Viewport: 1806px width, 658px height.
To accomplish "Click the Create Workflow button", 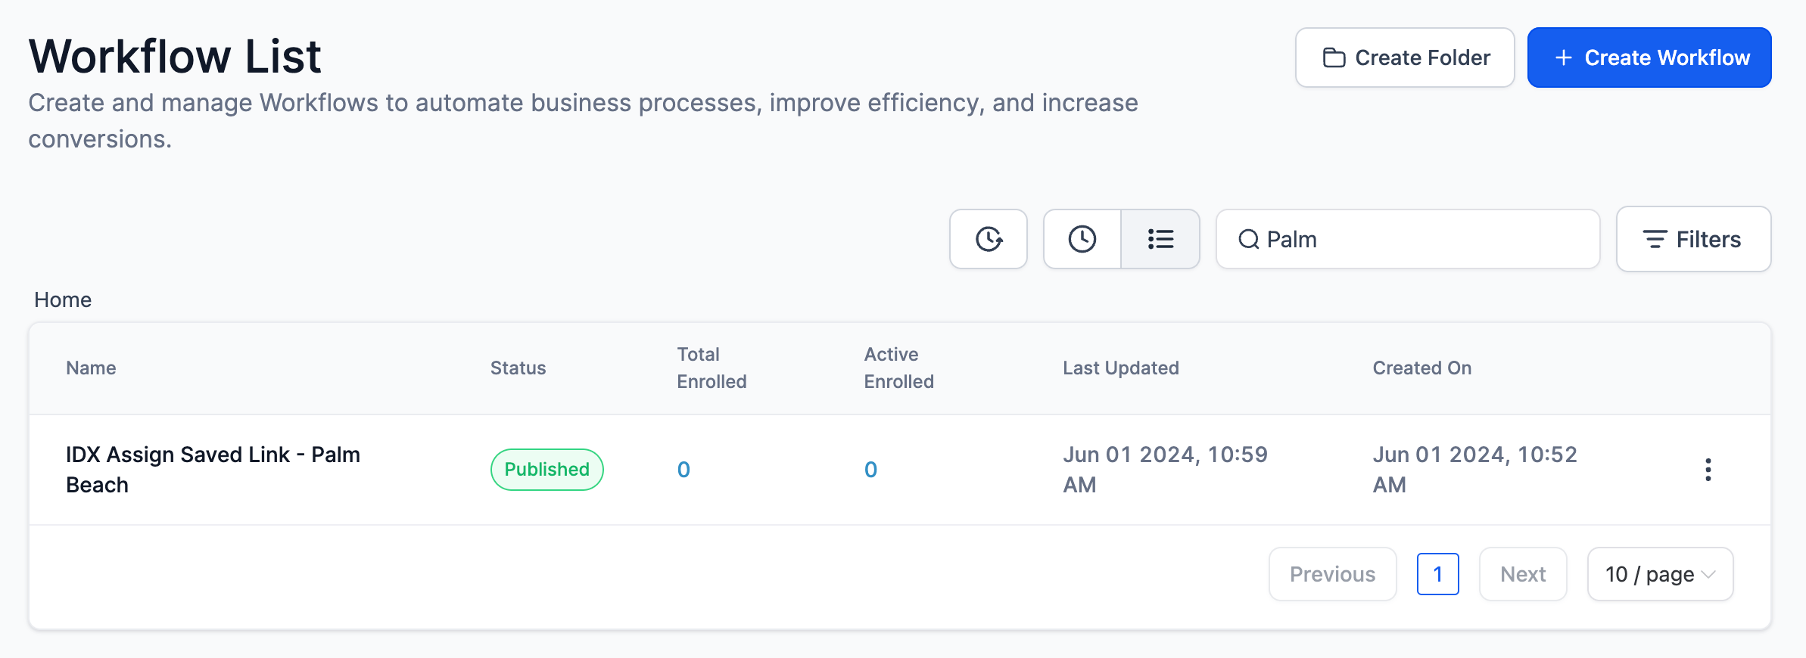I will tap(1649, 57).
